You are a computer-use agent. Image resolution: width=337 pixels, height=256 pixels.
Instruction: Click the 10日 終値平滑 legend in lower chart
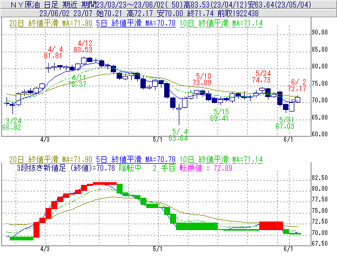(221, 160)
